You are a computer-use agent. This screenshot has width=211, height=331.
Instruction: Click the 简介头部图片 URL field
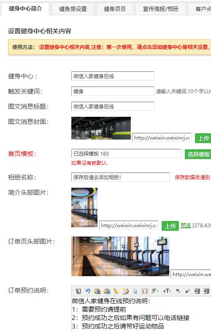click(129, 225)
